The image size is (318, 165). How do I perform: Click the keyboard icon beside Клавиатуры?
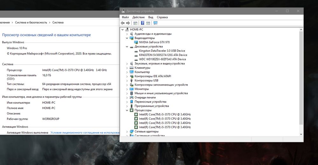[x=131, y=68]
